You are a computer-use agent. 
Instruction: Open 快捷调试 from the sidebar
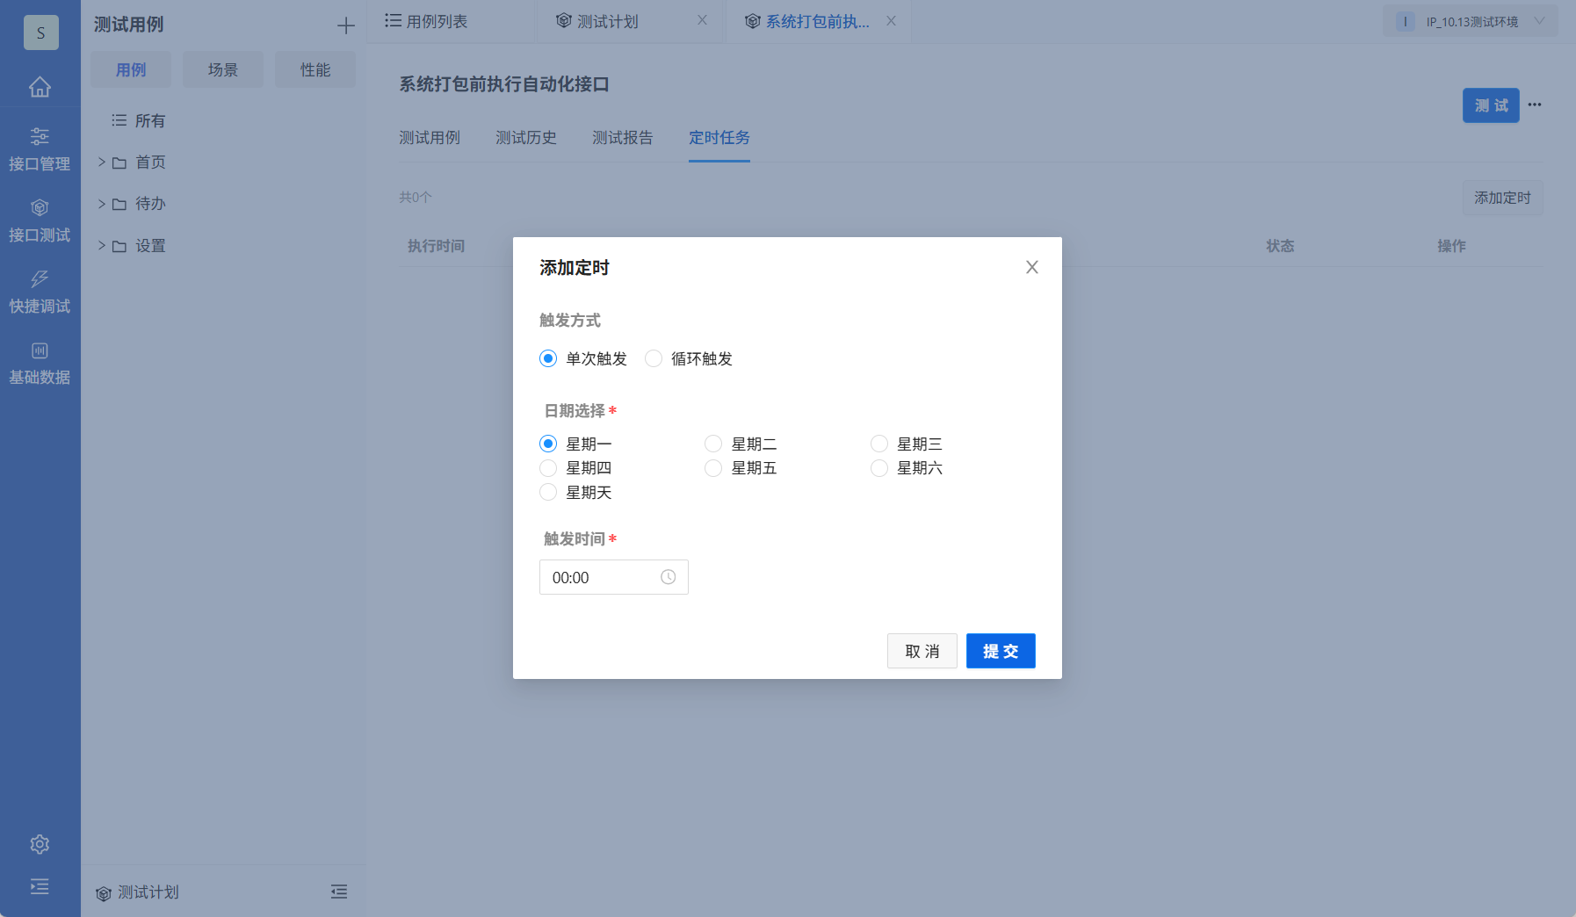coord(40,291)
